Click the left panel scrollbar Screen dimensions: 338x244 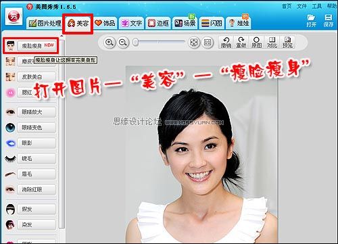click(x=62, y=134)
